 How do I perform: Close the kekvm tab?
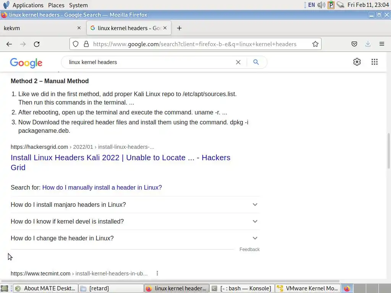[79, 28]
